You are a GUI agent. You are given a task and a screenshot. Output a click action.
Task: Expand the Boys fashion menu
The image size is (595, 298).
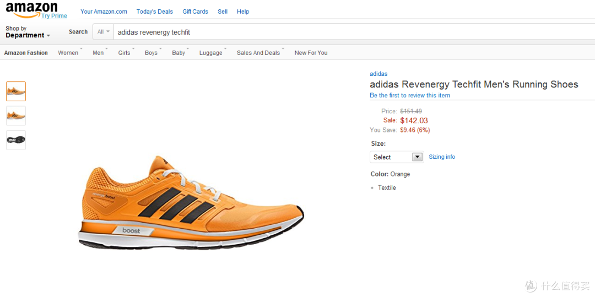pos(151,53)
